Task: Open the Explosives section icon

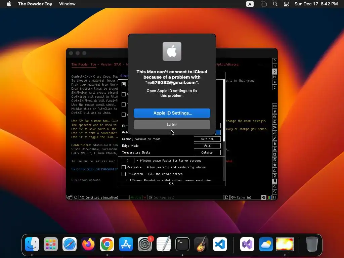Action: click(274, 133)
